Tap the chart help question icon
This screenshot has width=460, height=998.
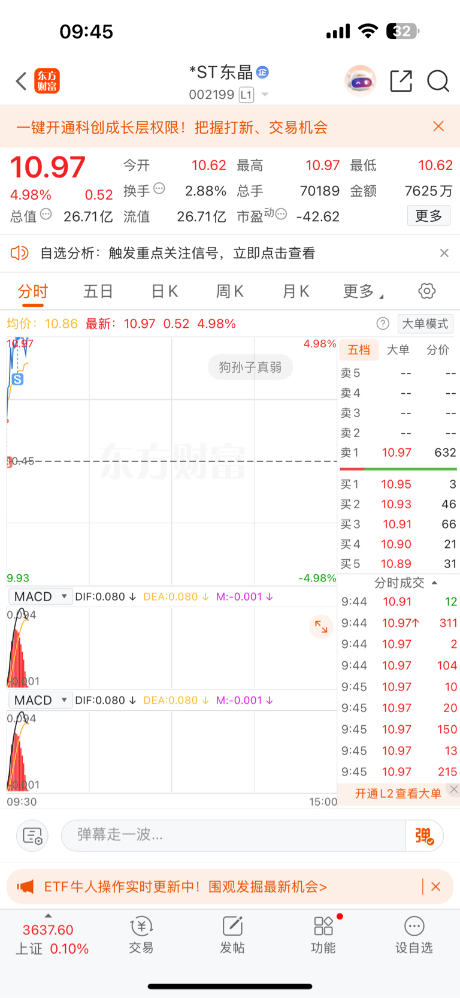(383, 324)
